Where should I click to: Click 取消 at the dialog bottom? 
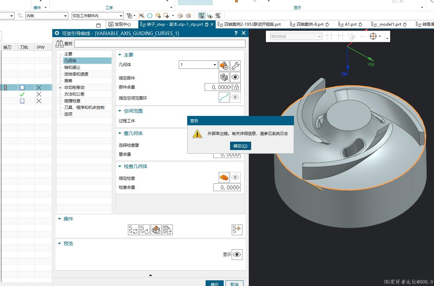(x=234, y=284)
